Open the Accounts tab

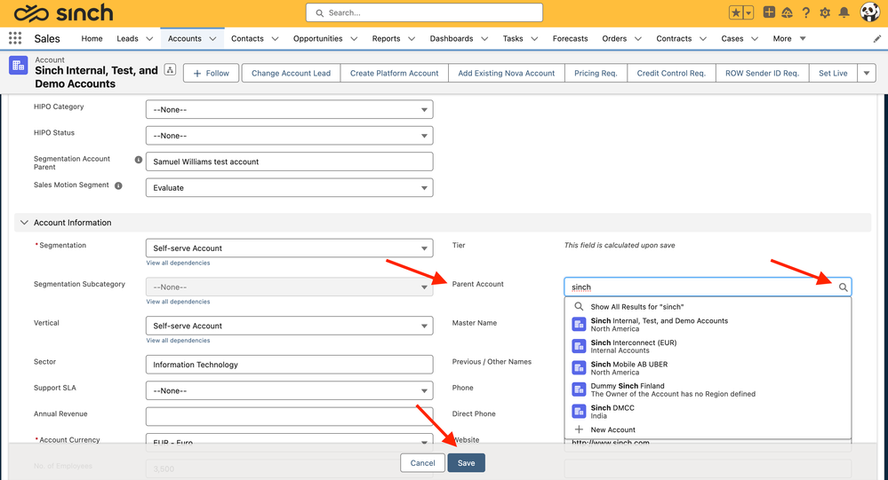tap(185, 38)
